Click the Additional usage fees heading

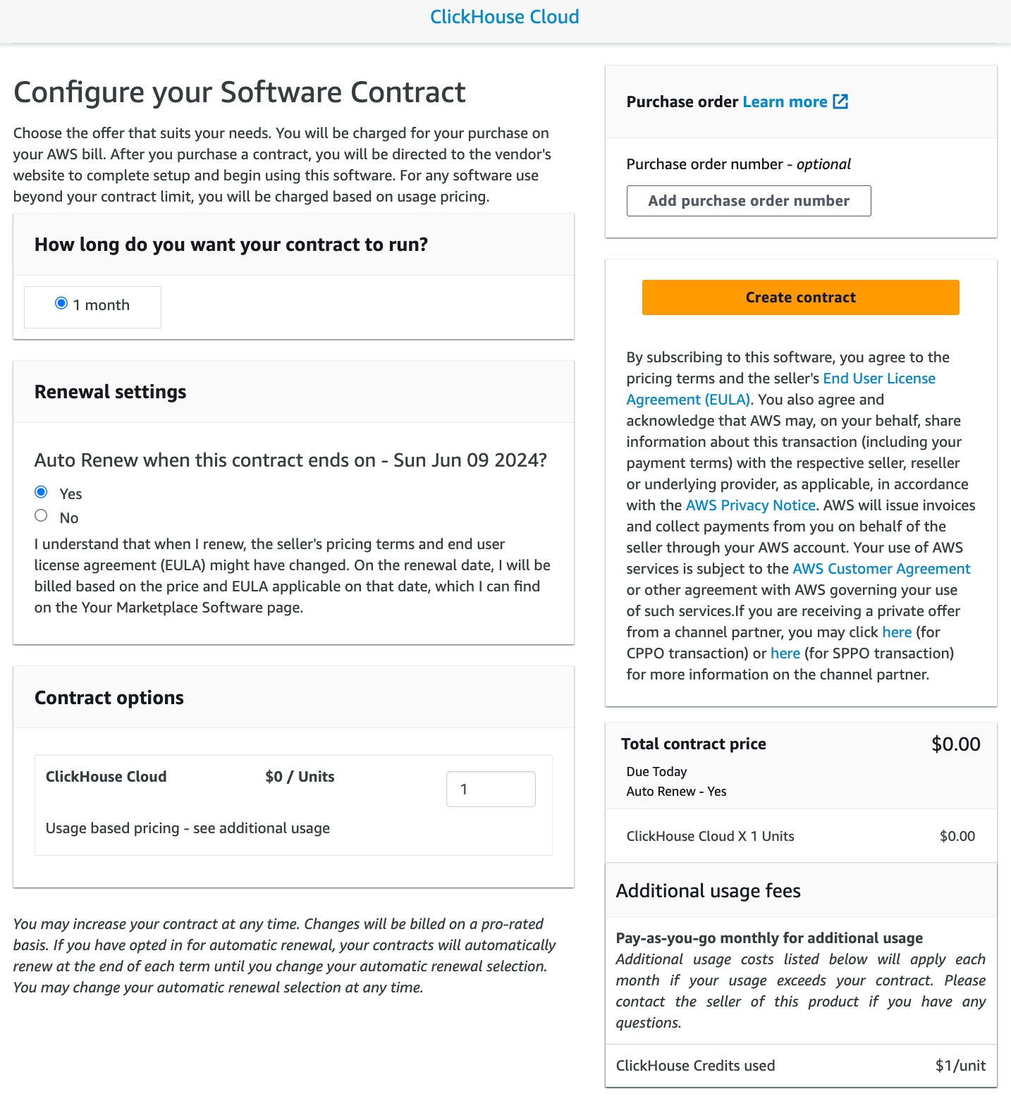[708, 890]
